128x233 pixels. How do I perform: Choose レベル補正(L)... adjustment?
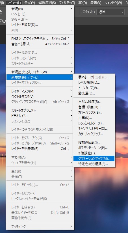tap(94, 83)
